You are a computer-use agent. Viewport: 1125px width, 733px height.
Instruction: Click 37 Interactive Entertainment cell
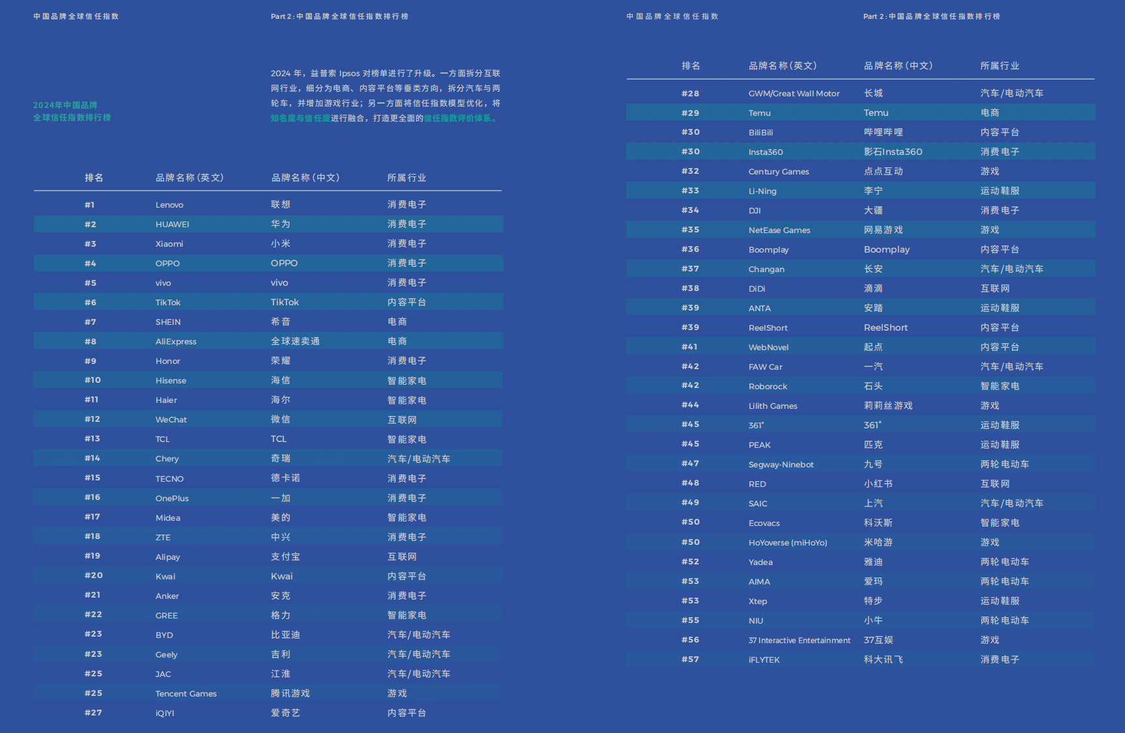pyautogui.click(x=799, y=641)
